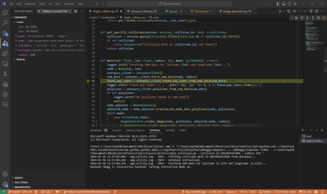Expand the osm_data variable
The height and width of the screenshot is (194, 327).
click(16, 45)
